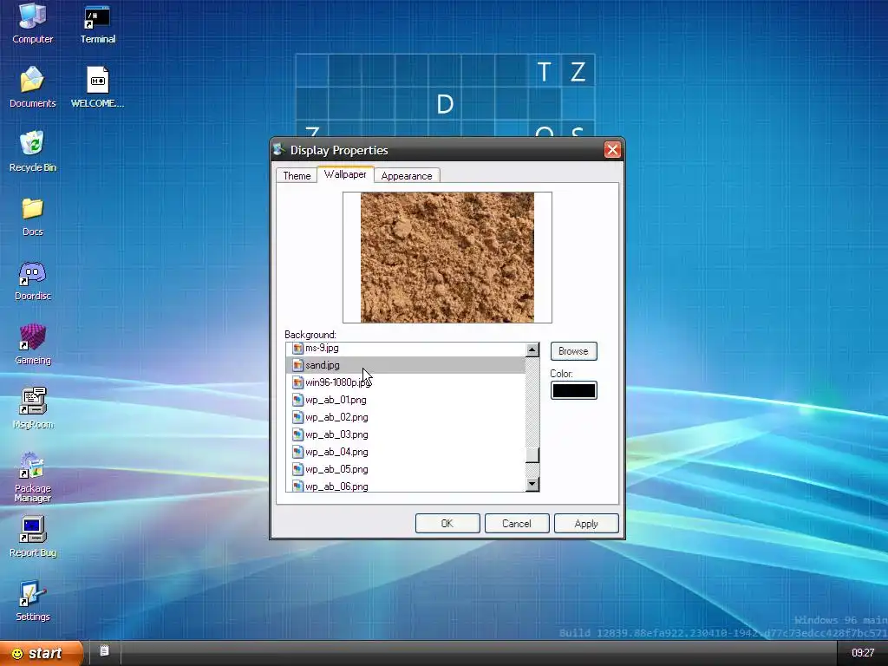
Task: Click the Display Properties title bar icon
Action: click(278, 149)
